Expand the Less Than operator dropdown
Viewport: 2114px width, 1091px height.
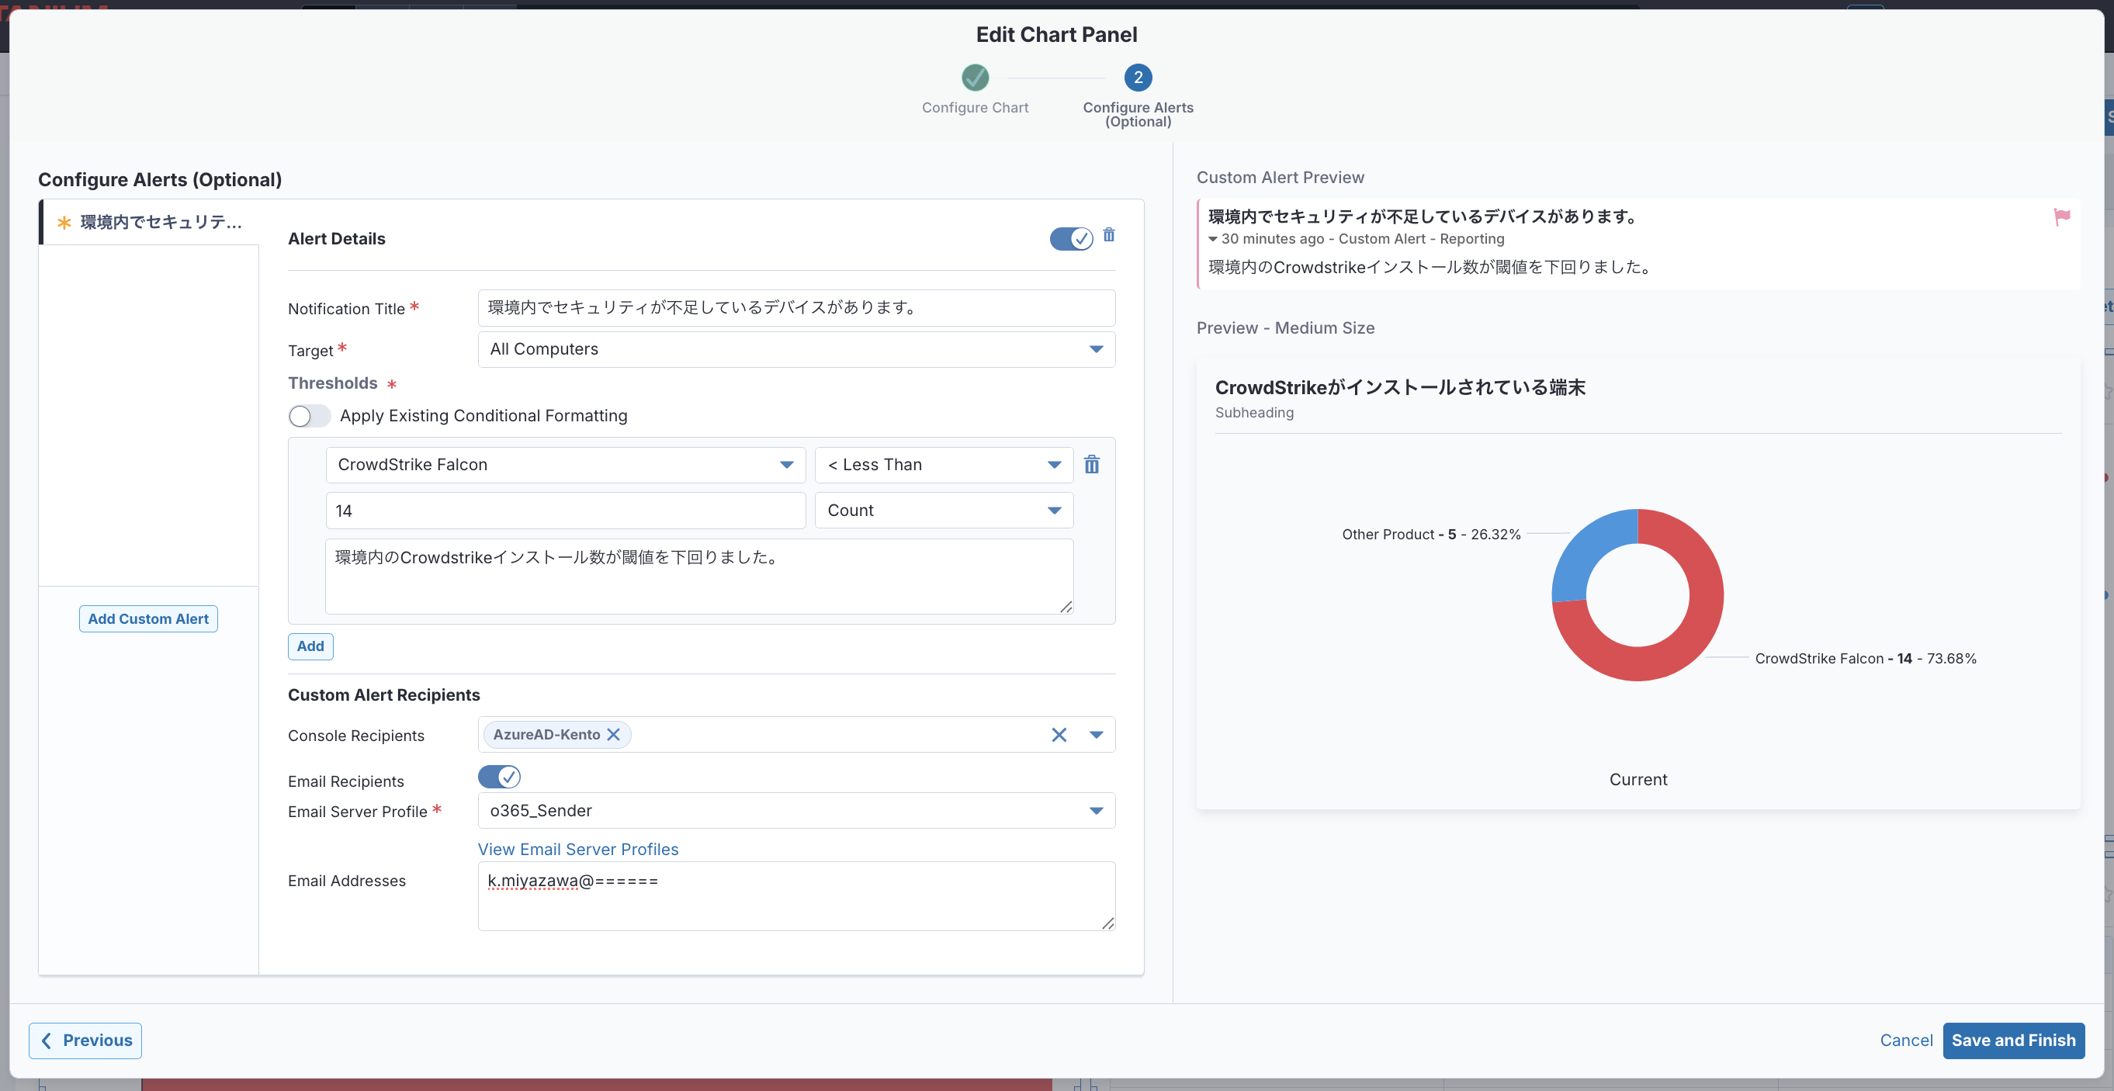(x=944, y=465)
